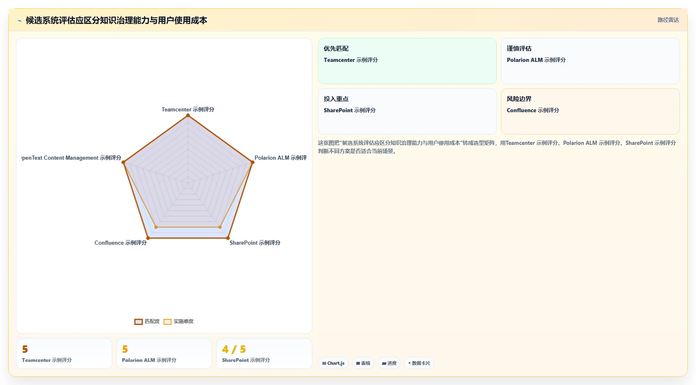
Task: Open the 优先匹配 Teamcenter card
Action: (x=407, y=61)
